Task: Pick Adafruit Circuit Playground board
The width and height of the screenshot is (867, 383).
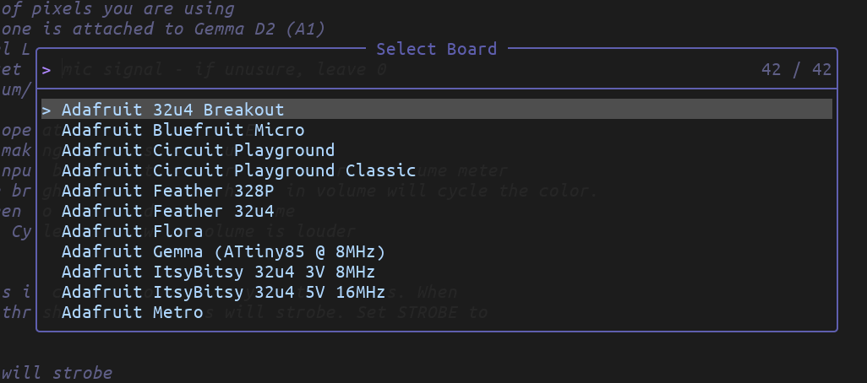Action: pyautogui.click(x=437, y=150)
